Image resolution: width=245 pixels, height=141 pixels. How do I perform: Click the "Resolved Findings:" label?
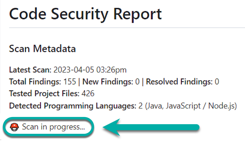pyautogui.click(x=179, y=82)
